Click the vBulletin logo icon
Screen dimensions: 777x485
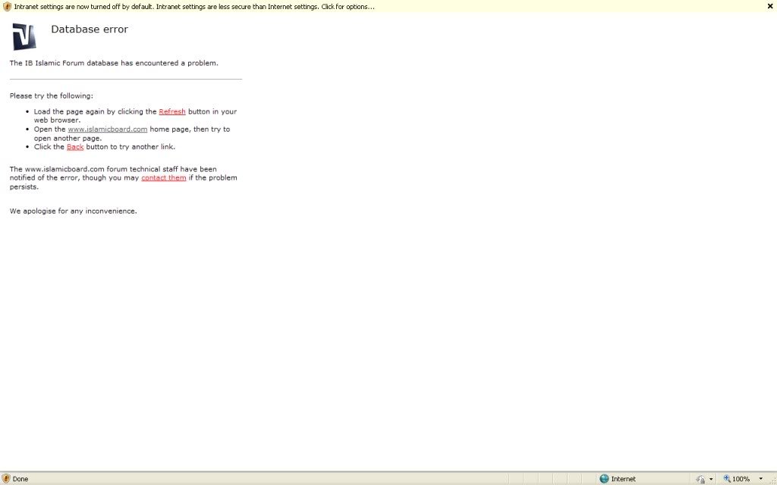pos(24,36)
